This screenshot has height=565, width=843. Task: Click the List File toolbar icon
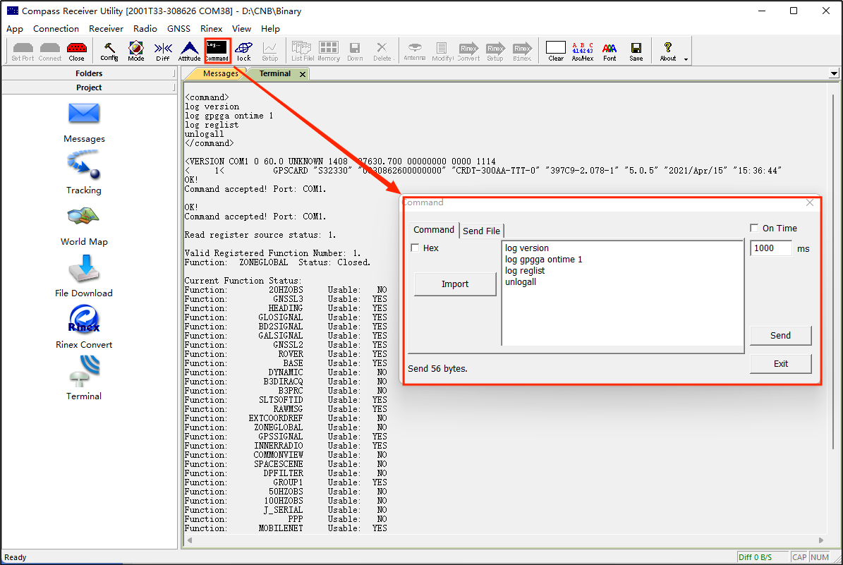point(302,51)
